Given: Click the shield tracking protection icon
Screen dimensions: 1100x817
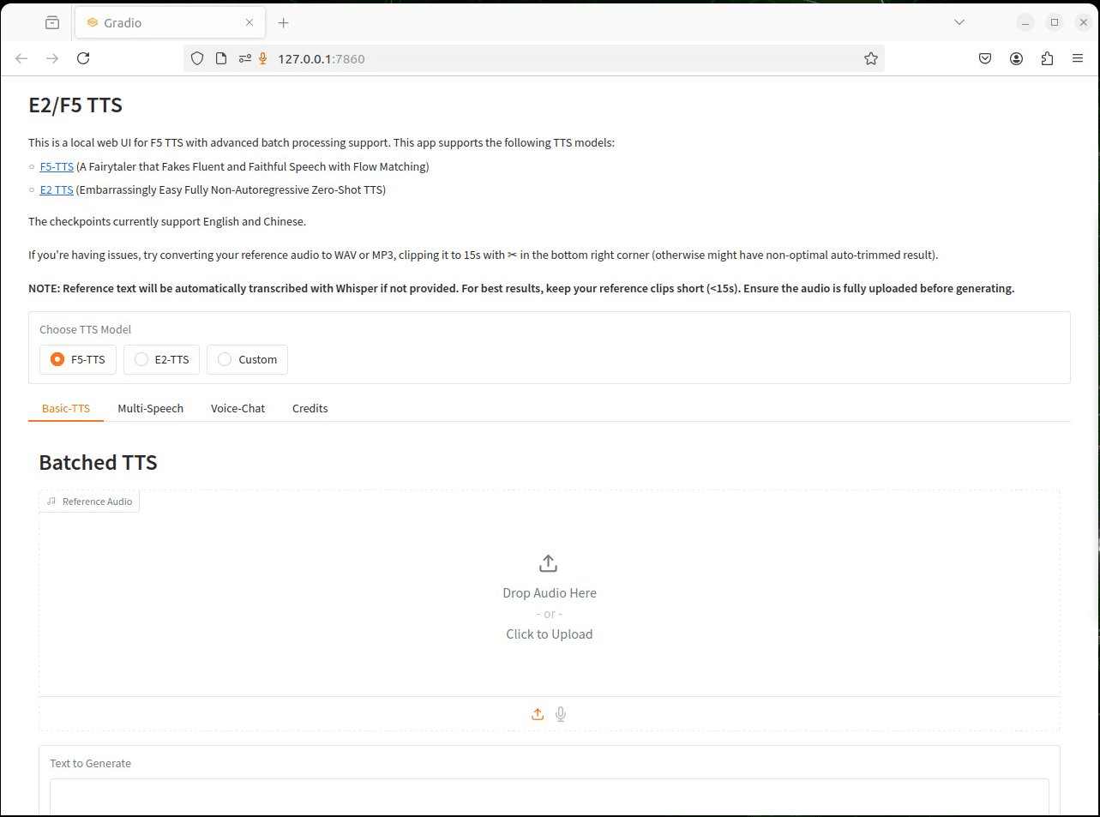Looking at the screenshot, I should tap(197, 58).
